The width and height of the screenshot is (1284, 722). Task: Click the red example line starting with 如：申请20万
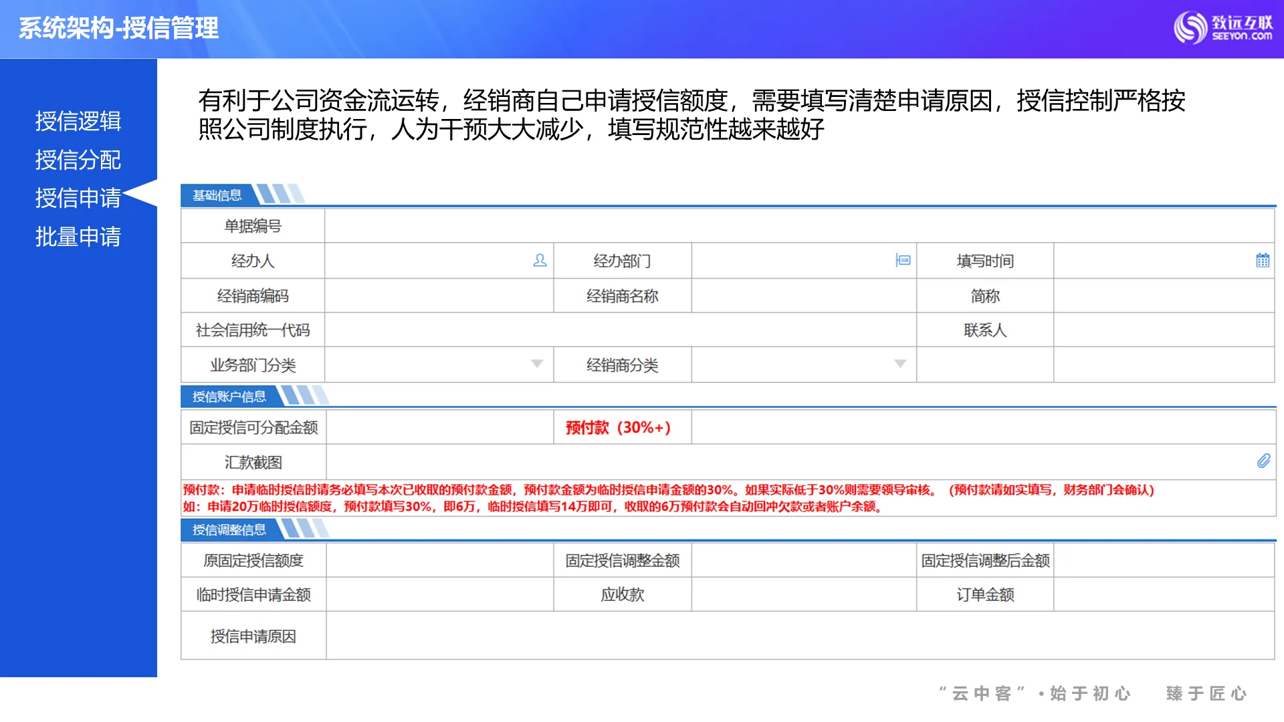pos(533,507)
